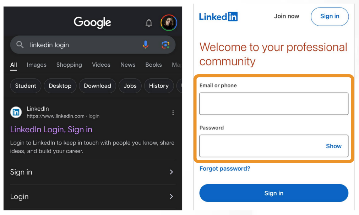Click the LinkedIn favicon in the result
Viewport: 359px width, 215px height.
tap(16, 112)
